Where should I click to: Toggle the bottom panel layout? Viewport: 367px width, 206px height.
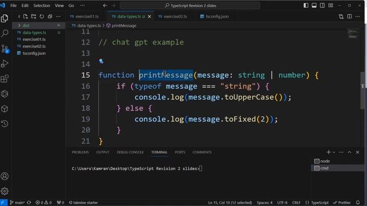[x=314, y=5]
